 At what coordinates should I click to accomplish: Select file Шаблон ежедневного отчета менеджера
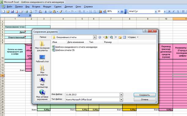[75, 47]
